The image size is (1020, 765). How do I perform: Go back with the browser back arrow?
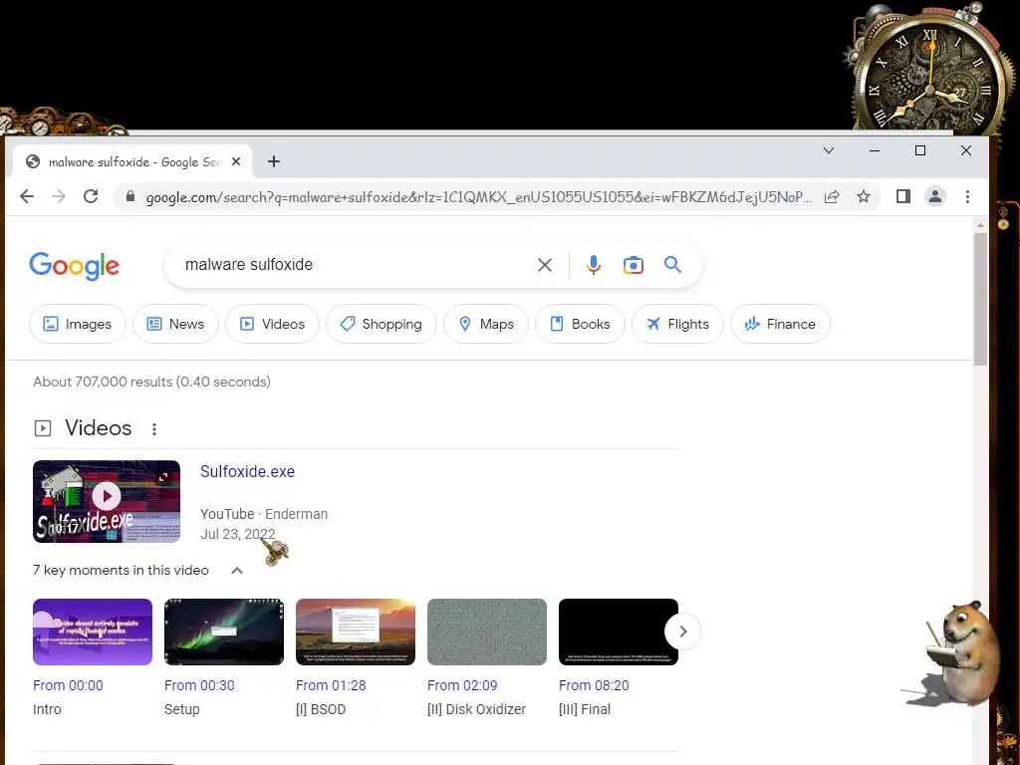(27, 196)
